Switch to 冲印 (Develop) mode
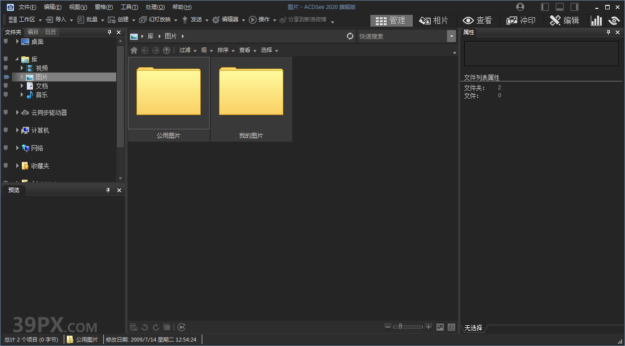The height and width of the screenshot is (346, 625). click(521, 20)
